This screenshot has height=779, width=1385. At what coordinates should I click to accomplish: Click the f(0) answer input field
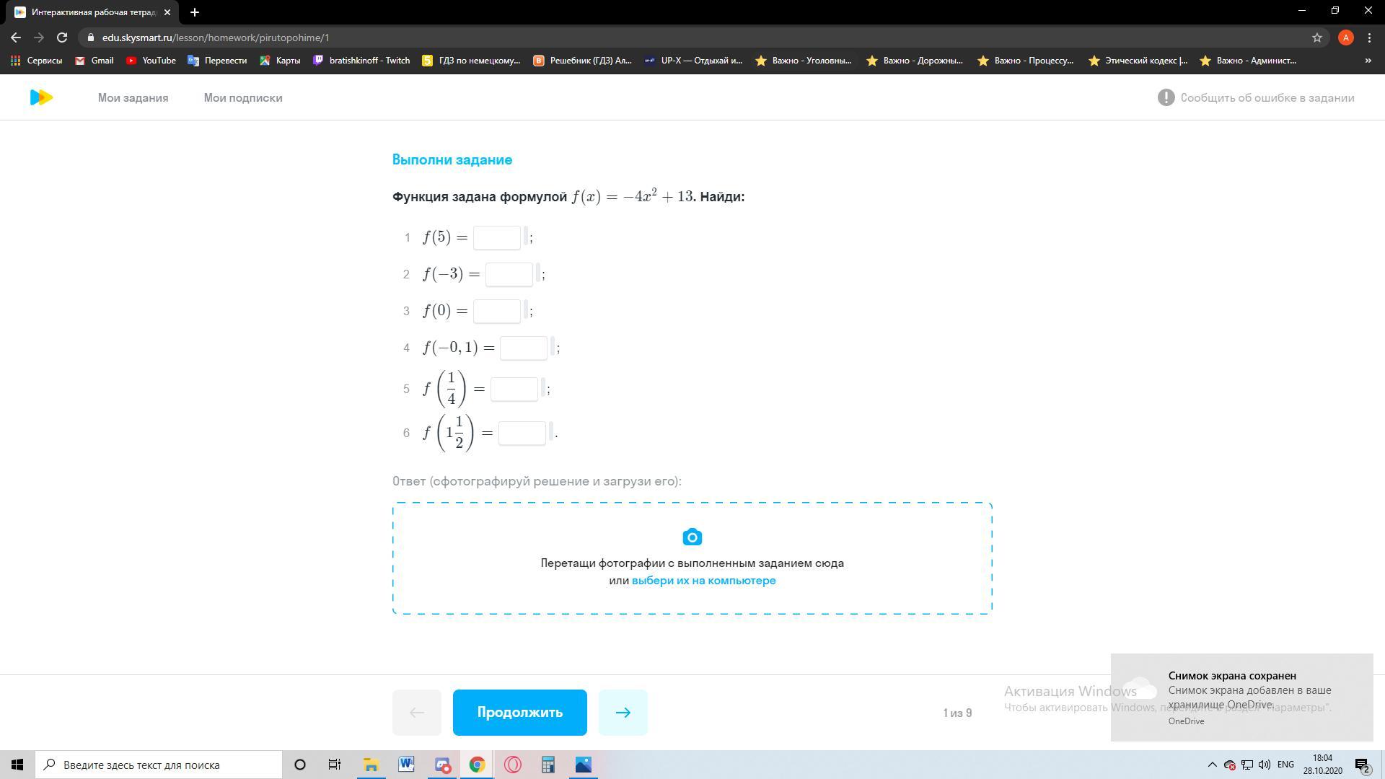(x=498, y=310)
